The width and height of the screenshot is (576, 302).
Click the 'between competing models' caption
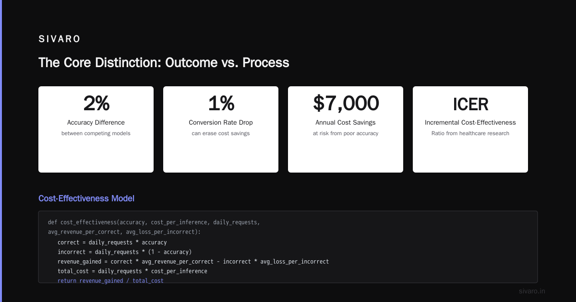coord(96,133)
